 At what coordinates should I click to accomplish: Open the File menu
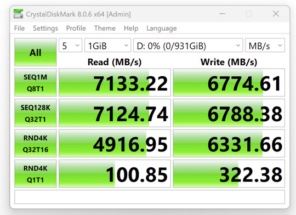click(x=19, y=29)
